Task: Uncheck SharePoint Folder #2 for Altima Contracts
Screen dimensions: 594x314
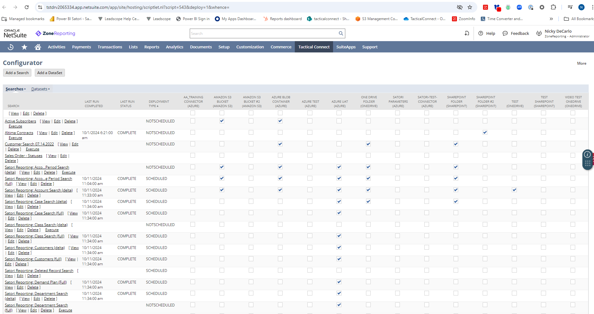Action: (485, 133)
